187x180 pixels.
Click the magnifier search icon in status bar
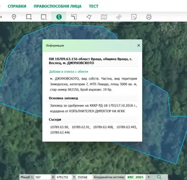tap(159, 177)
